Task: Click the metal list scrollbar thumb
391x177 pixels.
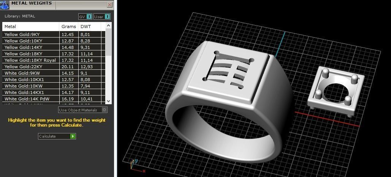Action: coord(108,42)
